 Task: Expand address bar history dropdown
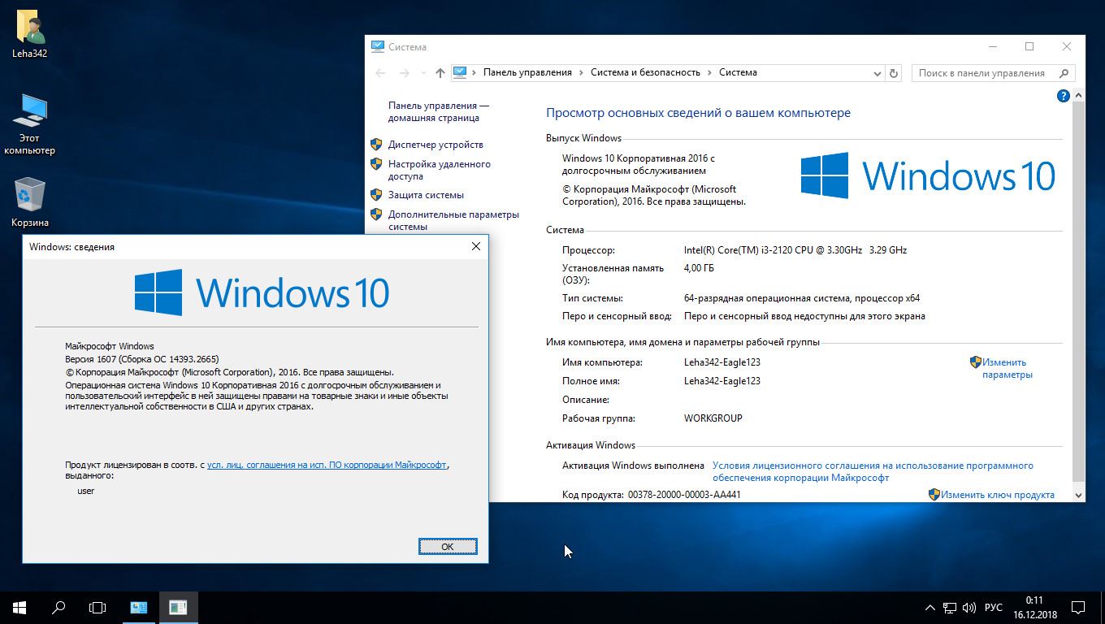(877, 73)
